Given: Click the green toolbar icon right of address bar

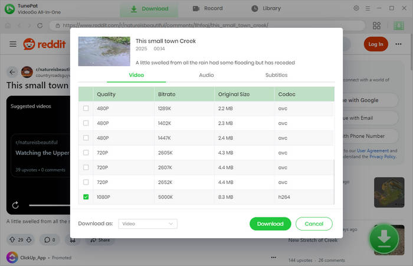Looking at the screenshot, I should click(399, 25).
